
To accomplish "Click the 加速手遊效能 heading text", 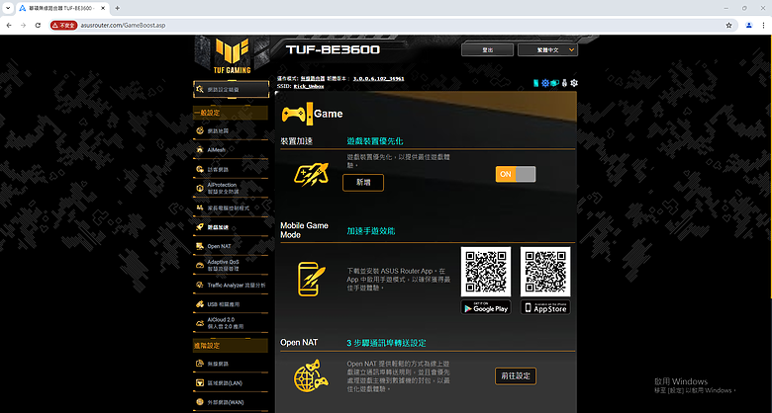I will point(371,230).
